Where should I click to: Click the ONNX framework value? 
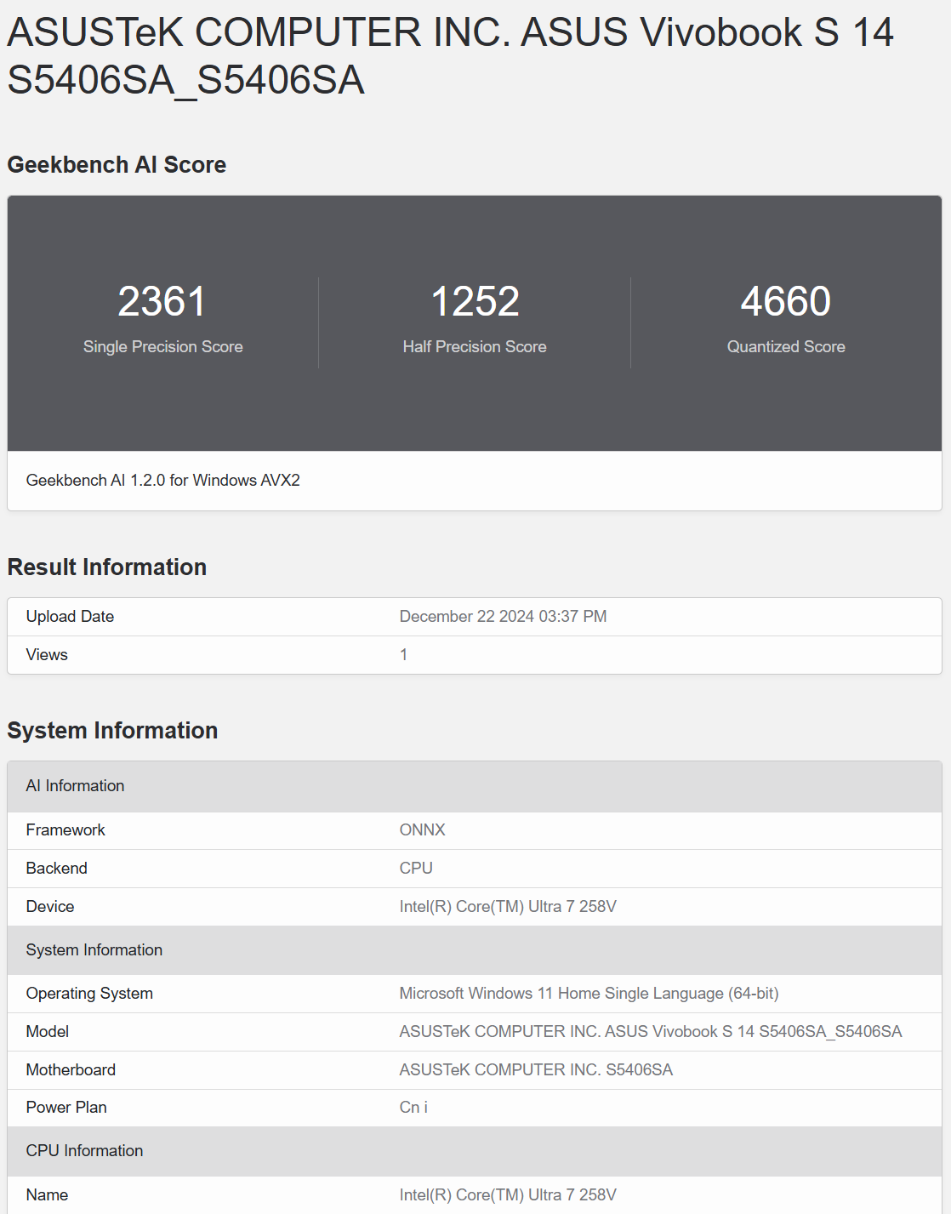point(423,829)
